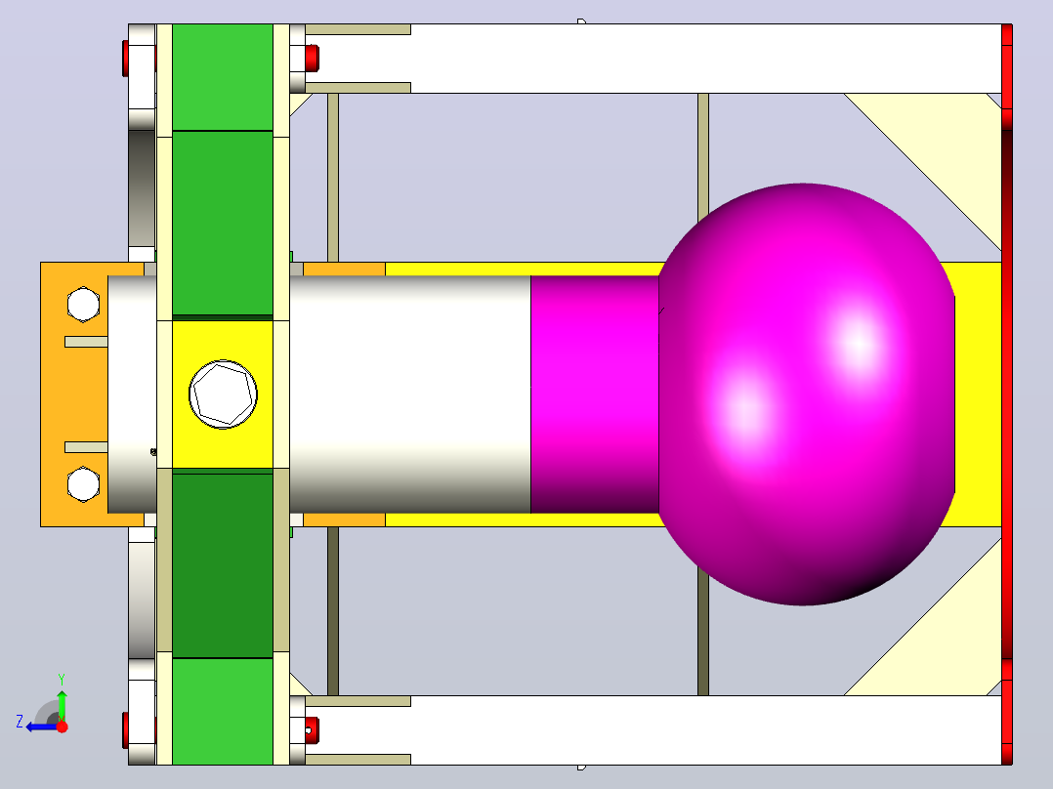Pick the red bolt head at bottom-left corner
Viewport: 1053px width, 789px height.
[125, 729]
